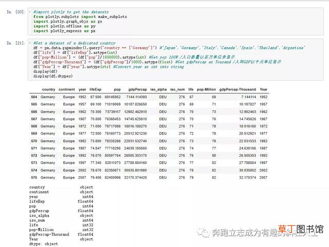Click the gdpPercap-Thousand value 7.144114
This screenshot has height=247, width=329.
click(x=249, y=97)
